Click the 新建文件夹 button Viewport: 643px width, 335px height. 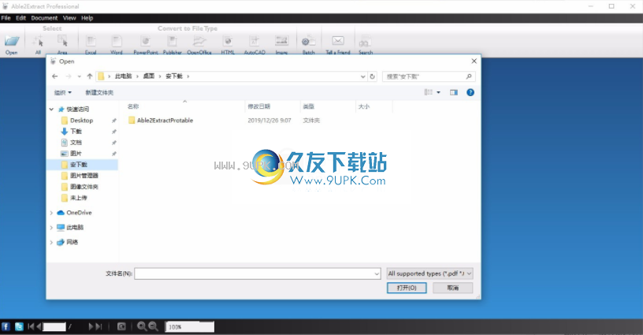point(99,93)
